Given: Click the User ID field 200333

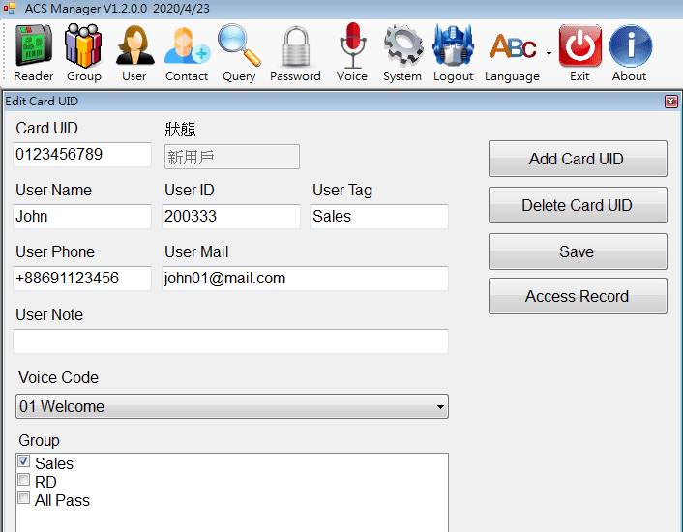Looking at the screenshot, I should pos(231,217).
